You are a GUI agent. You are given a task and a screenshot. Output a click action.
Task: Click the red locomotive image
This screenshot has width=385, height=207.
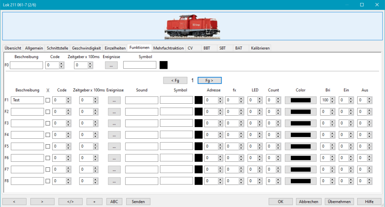192,26
